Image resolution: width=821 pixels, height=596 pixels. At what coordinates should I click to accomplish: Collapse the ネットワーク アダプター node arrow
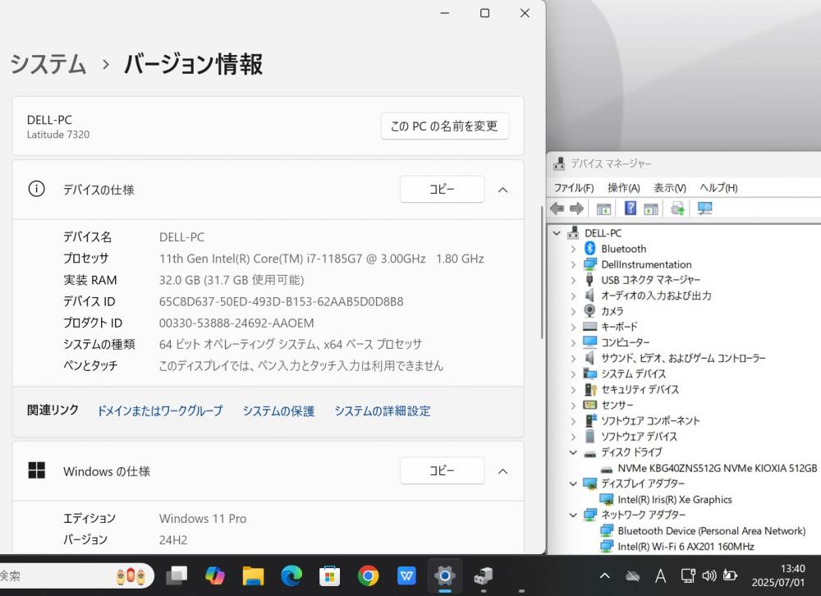(x=573, y=515)
